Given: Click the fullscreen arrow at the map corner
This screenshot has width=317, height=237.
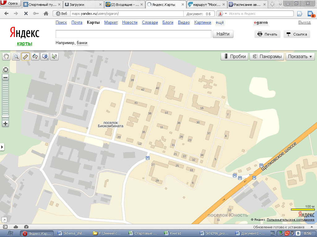Looking at the screenshot, I should coord(4,220).
